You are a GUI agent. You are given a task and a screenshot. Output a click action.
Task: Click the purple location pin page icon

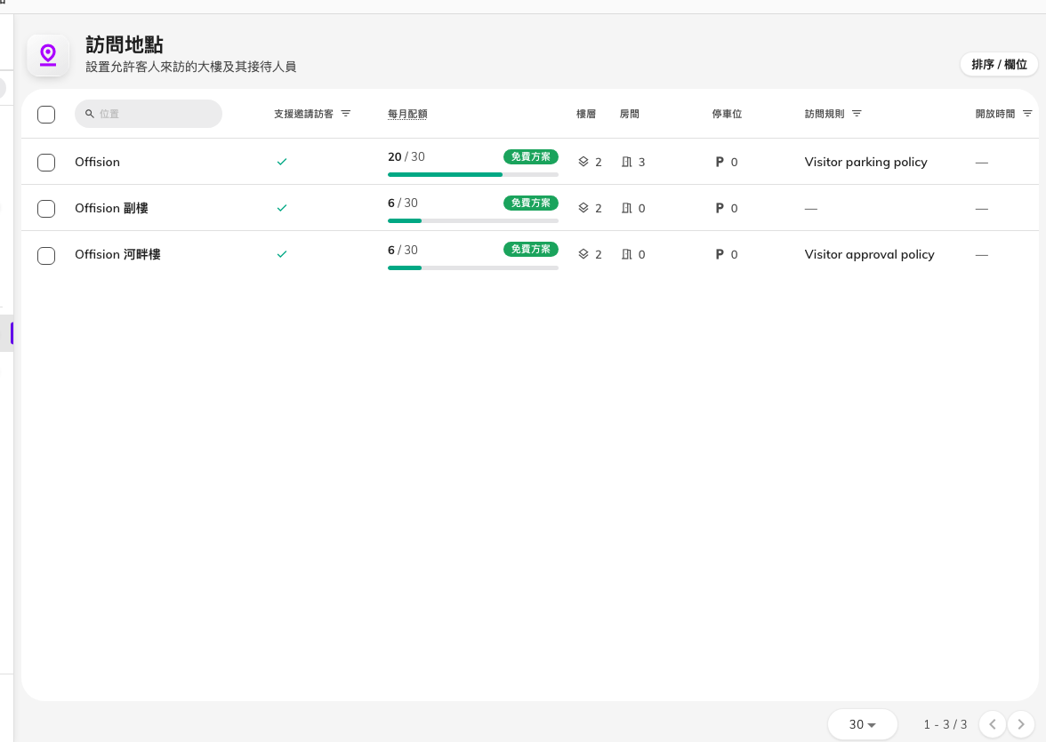(x=48, y=55)
